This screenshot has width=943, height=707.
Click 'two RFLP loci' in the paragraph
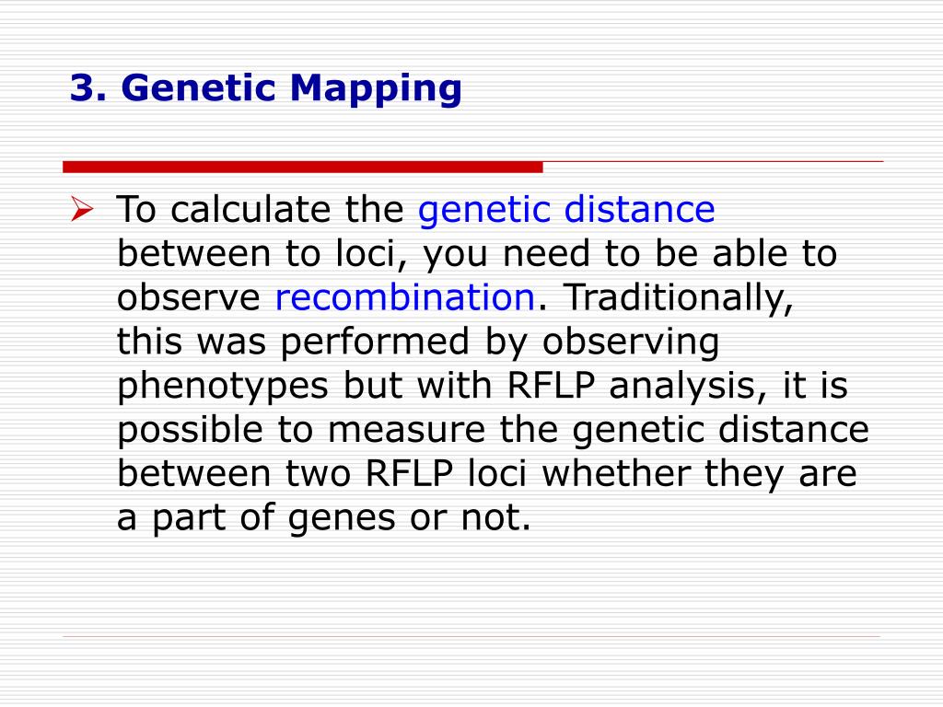[x=406, y=474]
